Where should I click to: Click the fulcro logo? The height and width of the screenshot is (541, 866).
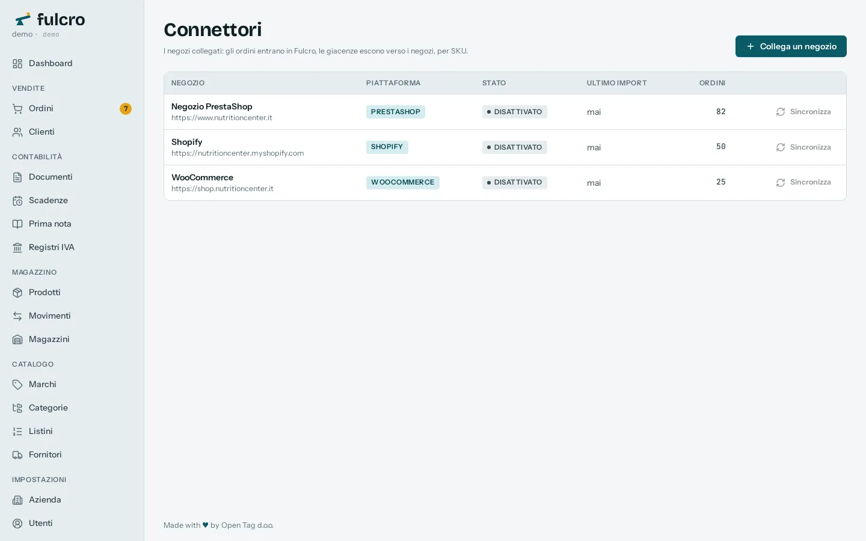pos(50,19)
